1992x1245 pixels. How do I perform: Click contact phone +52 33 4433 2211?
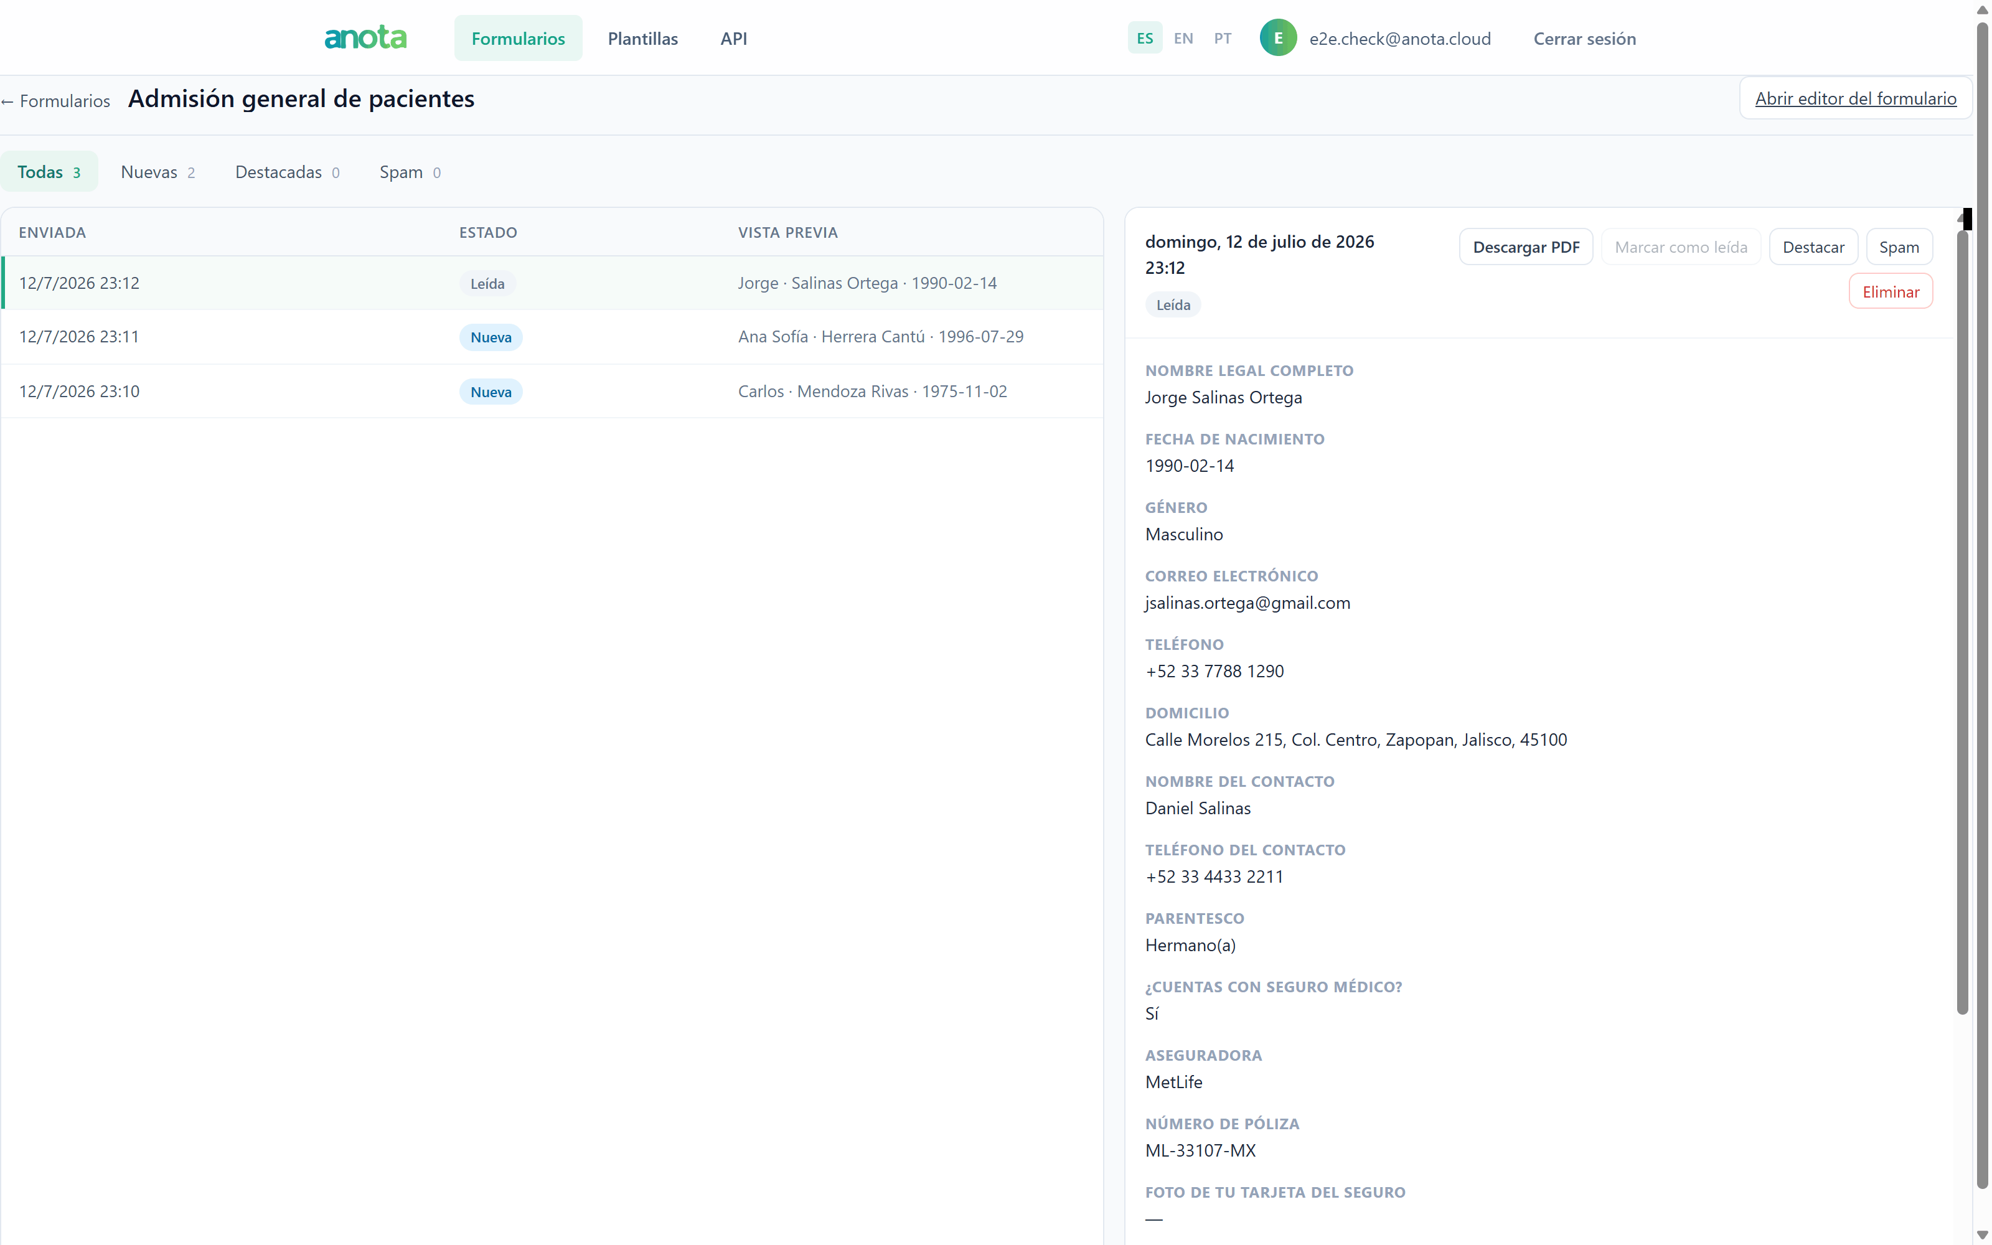1213,876
